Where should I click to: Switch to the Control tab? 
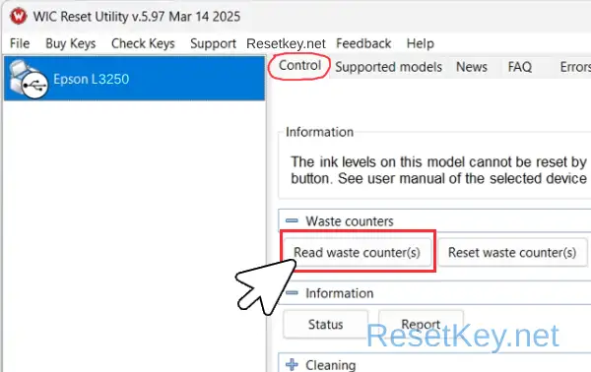click(299, 66)
